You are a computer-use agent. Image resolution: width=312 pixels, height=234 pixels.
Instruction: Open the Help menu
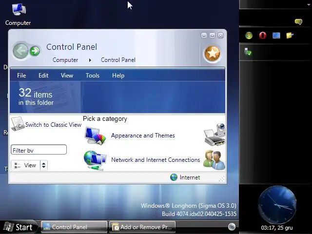pyautogui.click(x=118, y=76)
